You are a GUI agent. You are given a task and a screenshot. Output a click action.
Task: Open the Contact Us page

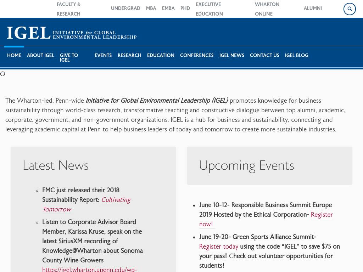point(264,56)
